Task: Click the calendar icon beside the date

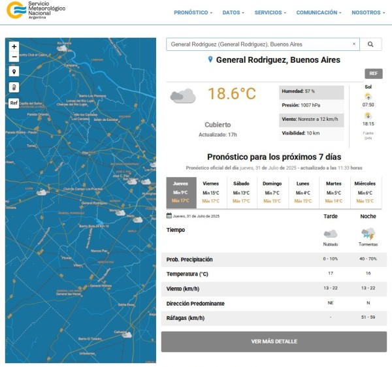Action: (x=169, y=215)
